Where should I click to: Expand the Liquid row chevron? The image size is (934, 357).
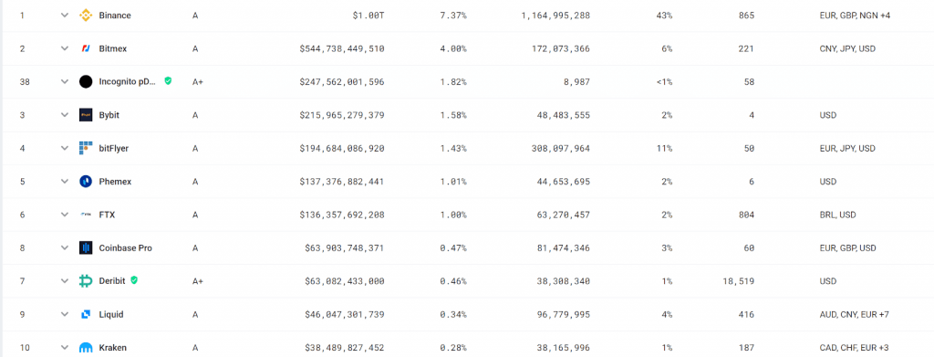pos(65,314)
